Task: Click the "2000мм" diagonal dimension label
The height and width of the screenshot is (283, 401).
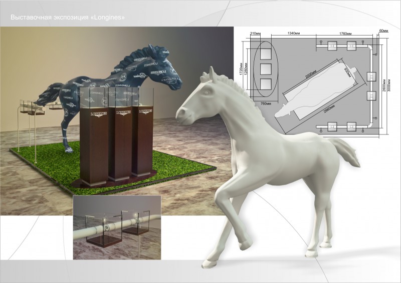Action: [311, 75]
